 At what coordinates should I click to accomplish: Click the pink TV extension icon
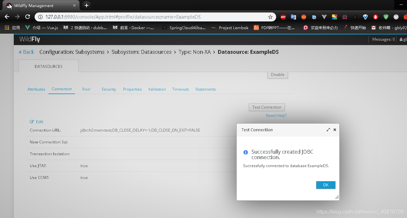(x=345, y=17)
